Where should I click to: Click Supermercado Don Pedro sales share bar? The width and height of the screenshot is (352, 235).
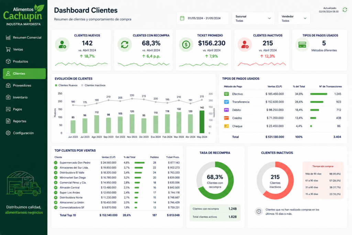(x=140, y=163)
